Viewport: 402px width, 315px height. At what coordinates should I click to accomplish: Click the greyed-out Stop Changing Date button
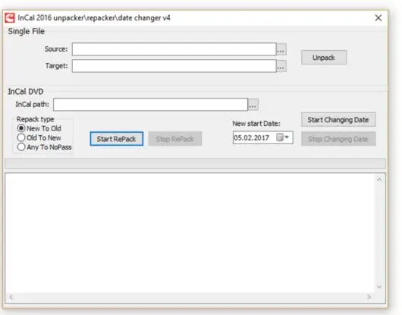pyautogui.click(x=338, y=139)
